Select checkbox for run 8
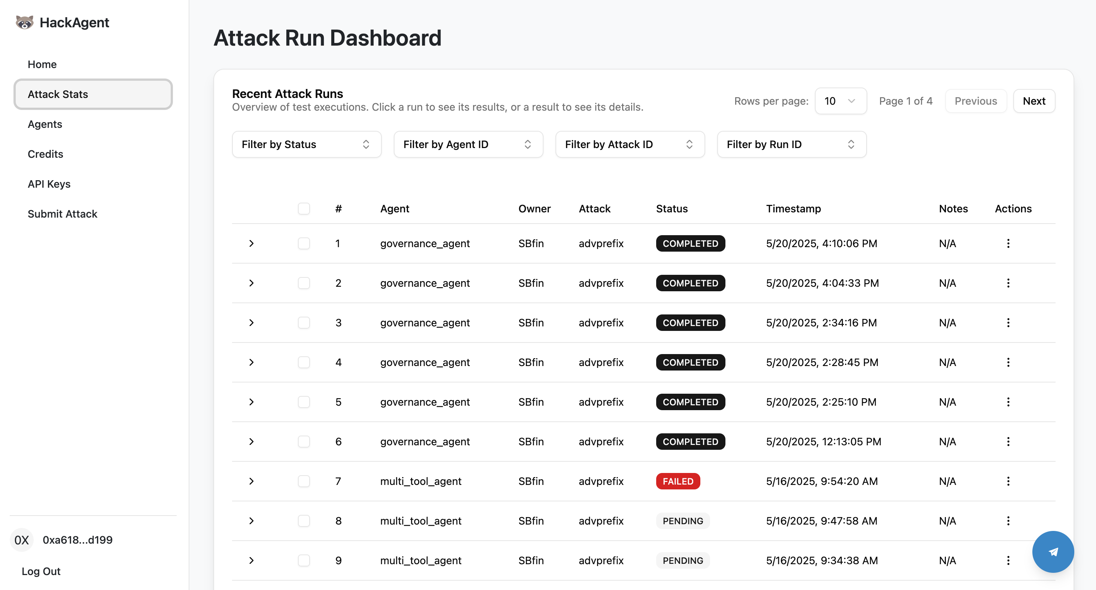 click(x=304, y=521)
